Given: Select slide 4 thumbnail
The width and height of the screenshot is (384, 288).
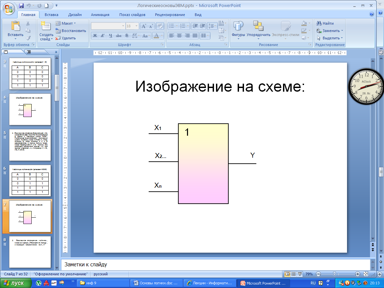Looking at the screenshot, I should point(30,109).
